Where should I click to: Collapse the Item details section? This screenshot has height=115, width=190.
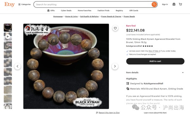(x=183, y=73)
